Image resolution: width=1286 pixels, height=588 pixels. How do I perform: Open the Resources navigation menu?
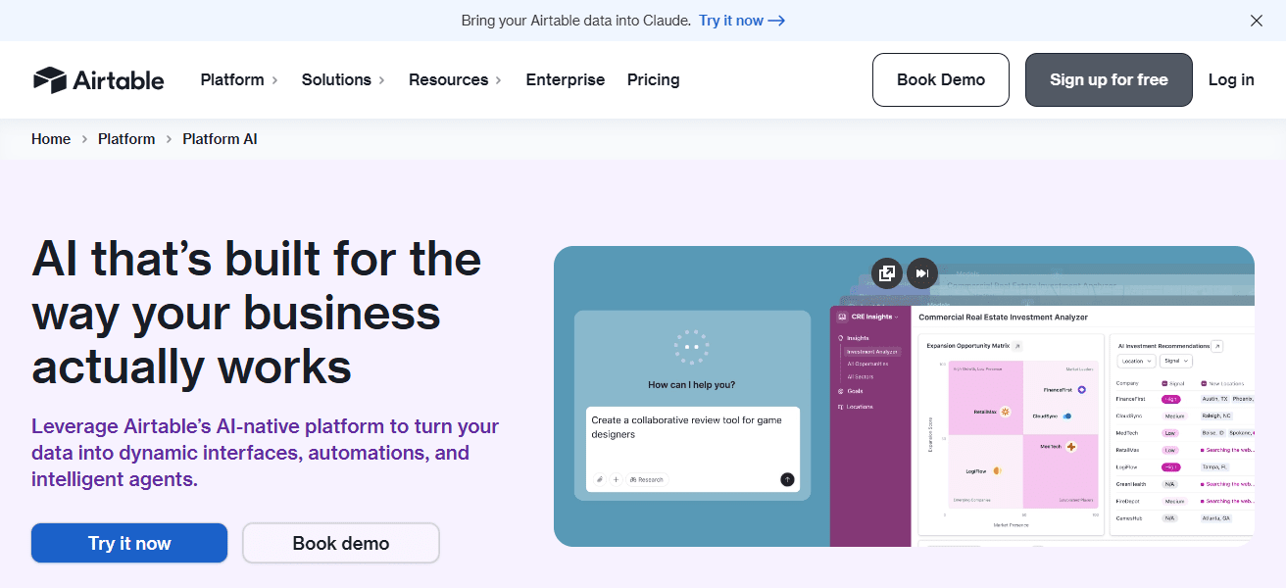pos(455,80)
